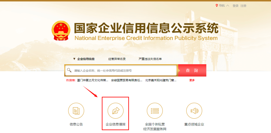Open the 企业信息填报 pen icon
Viewport: 271px width, 133px height.
click(115, 111)
